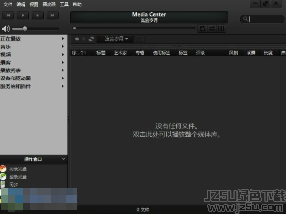Minimize the Media Center window

[x=255, y=3]
